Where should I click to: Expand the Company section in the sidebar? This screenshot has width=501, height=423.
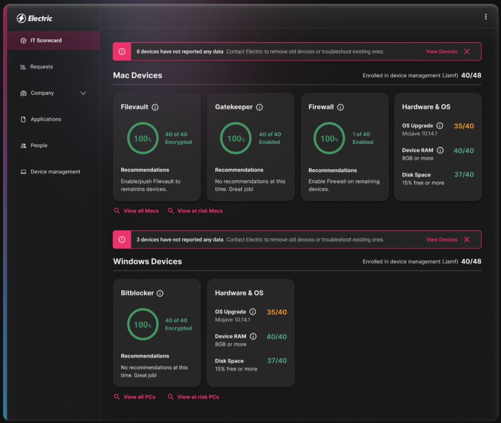[x=83, y=93]
